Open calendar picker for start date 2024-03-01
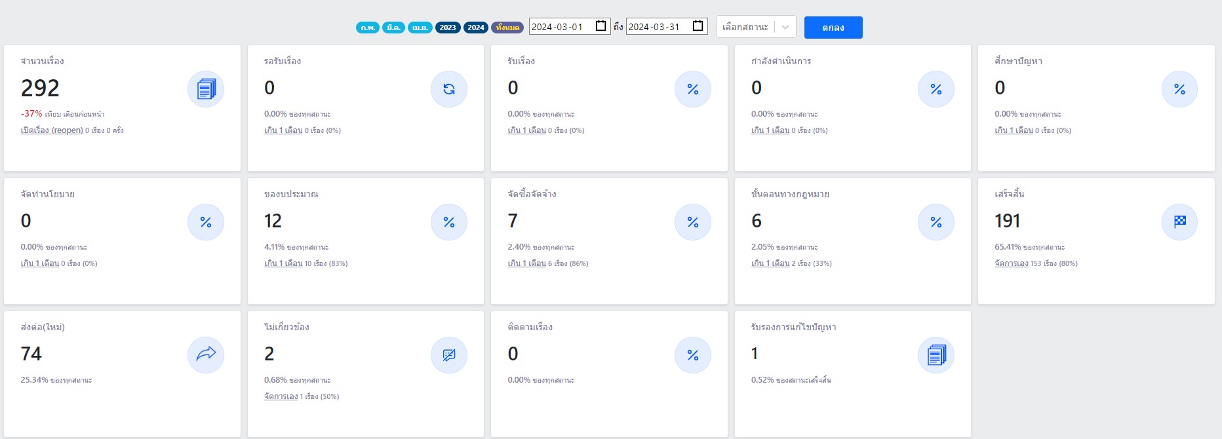This screenshot has width=1222, height=439. (601, 26)
